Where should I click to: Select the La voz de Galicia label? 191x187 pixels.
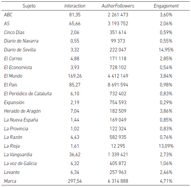point(20,163)
